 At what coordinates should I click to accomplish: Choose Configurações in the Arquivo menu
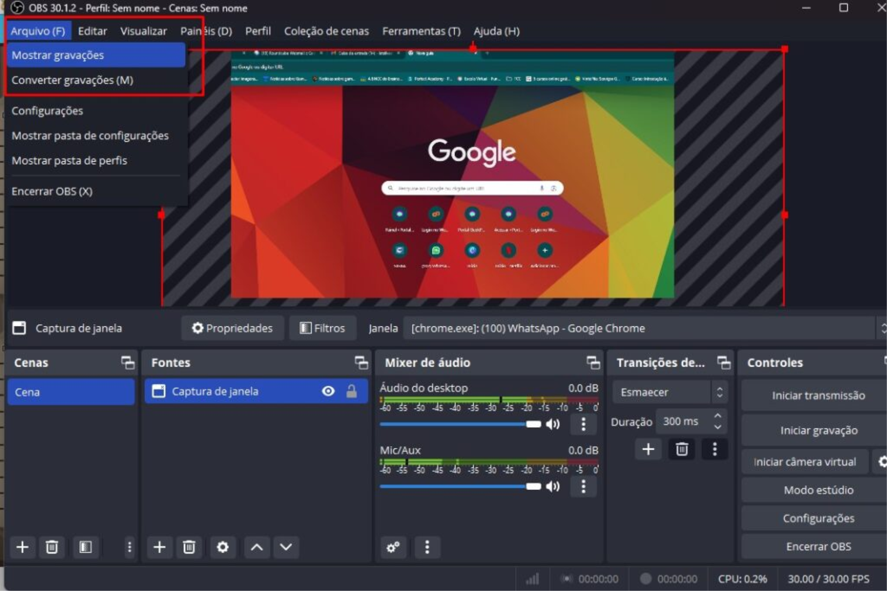96,111
